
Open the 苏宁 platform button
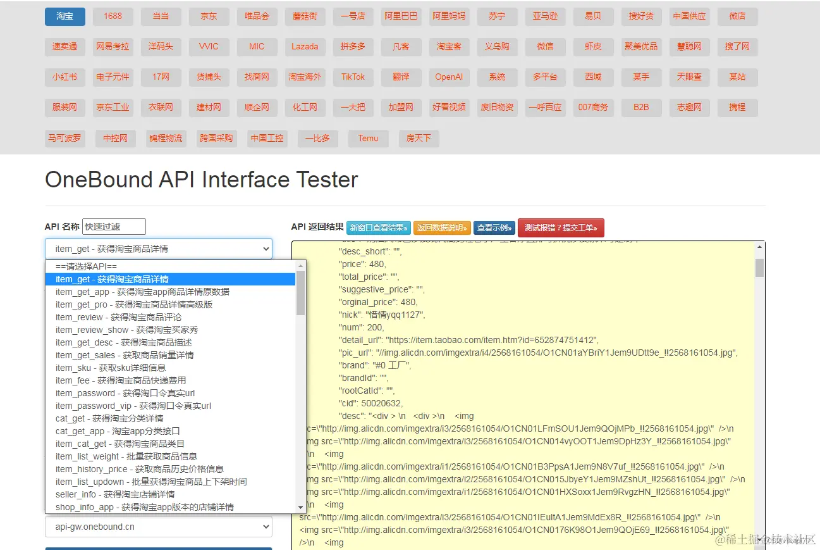tap(497, 16)
